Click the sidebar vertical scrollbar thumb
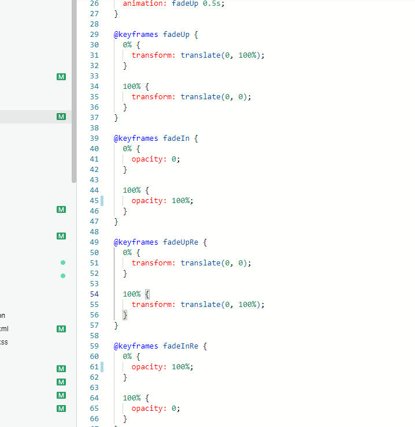 [x=74, y=90]
